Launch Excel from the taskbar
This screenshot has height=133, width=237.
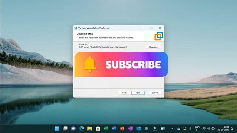click(x=106, y=129)
